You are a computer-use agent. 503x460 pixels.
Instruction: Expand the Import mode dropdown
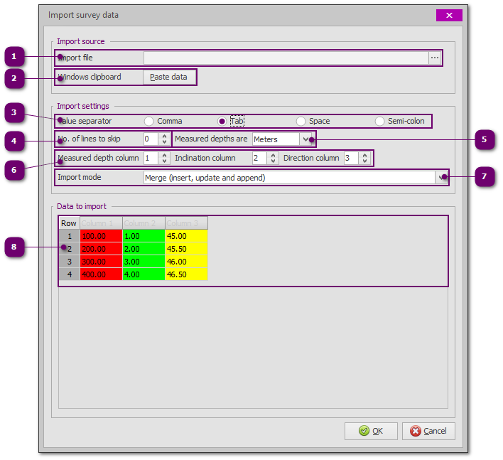coord(441,177)
